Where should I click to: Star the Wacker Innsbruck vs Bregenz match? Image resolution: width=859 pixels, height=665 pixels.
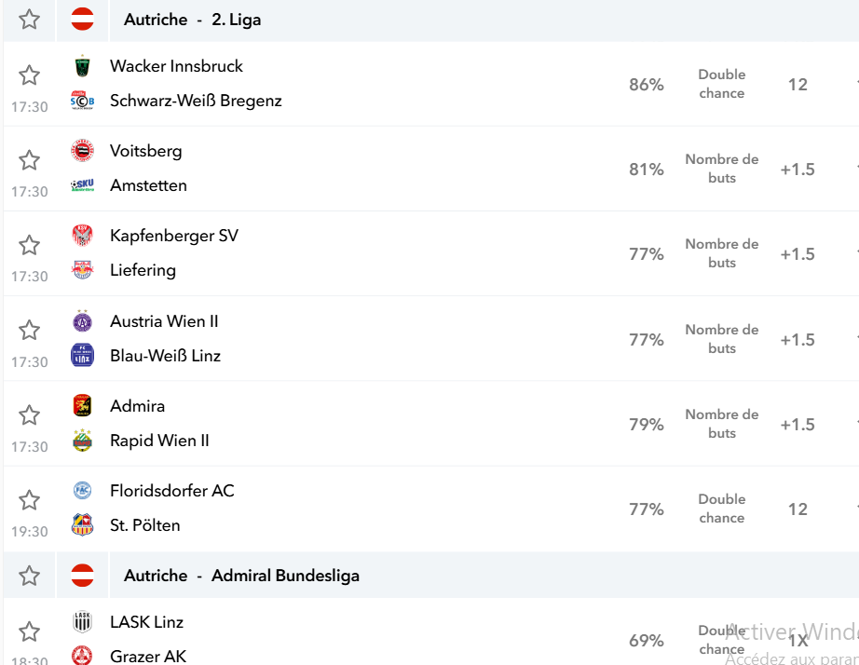[29, 75]
